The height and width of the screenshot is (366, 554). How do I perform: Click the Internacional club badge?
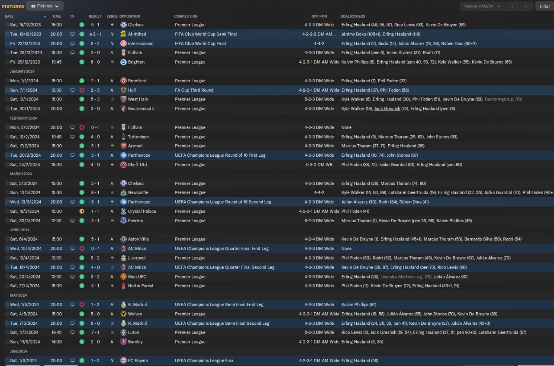(x=123, y=44)
